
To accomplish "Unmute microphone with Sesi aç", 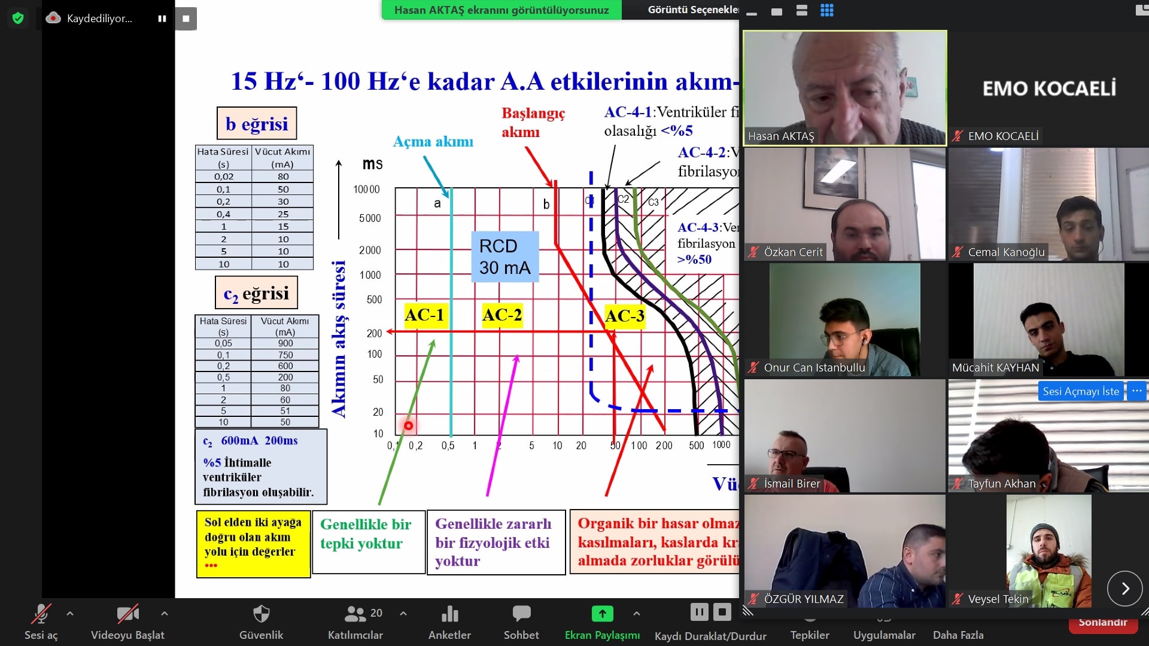I will [x=41, y=622].
